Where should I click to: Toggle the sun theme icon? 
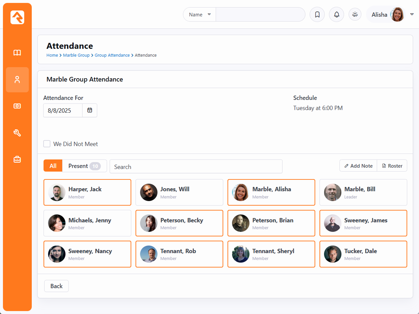(x=355, y=15)
